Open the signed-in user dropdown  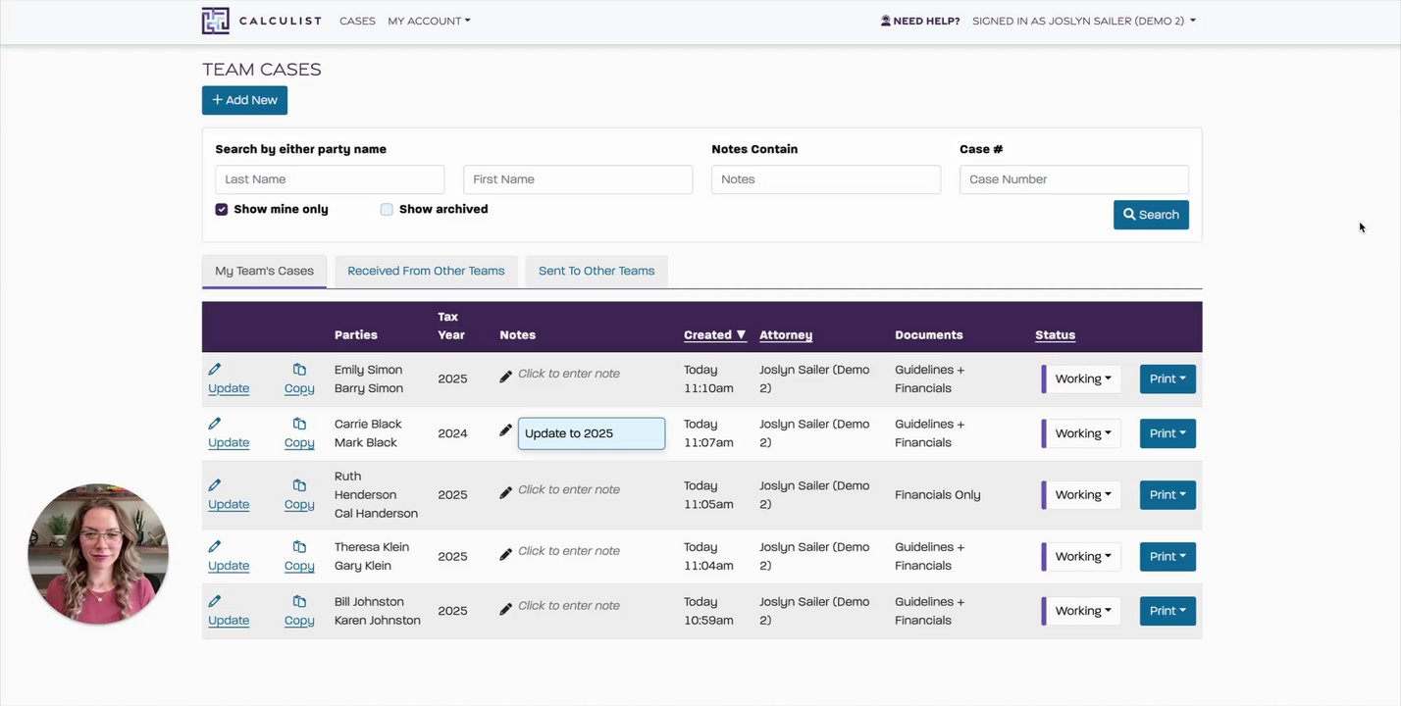pyautogui.click(x=1083, y=21)
